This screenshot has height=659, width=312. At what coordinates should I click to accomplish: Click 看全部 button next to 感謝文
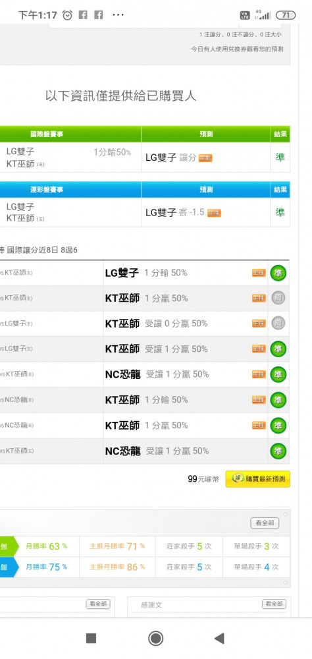(x=274, y=604)
